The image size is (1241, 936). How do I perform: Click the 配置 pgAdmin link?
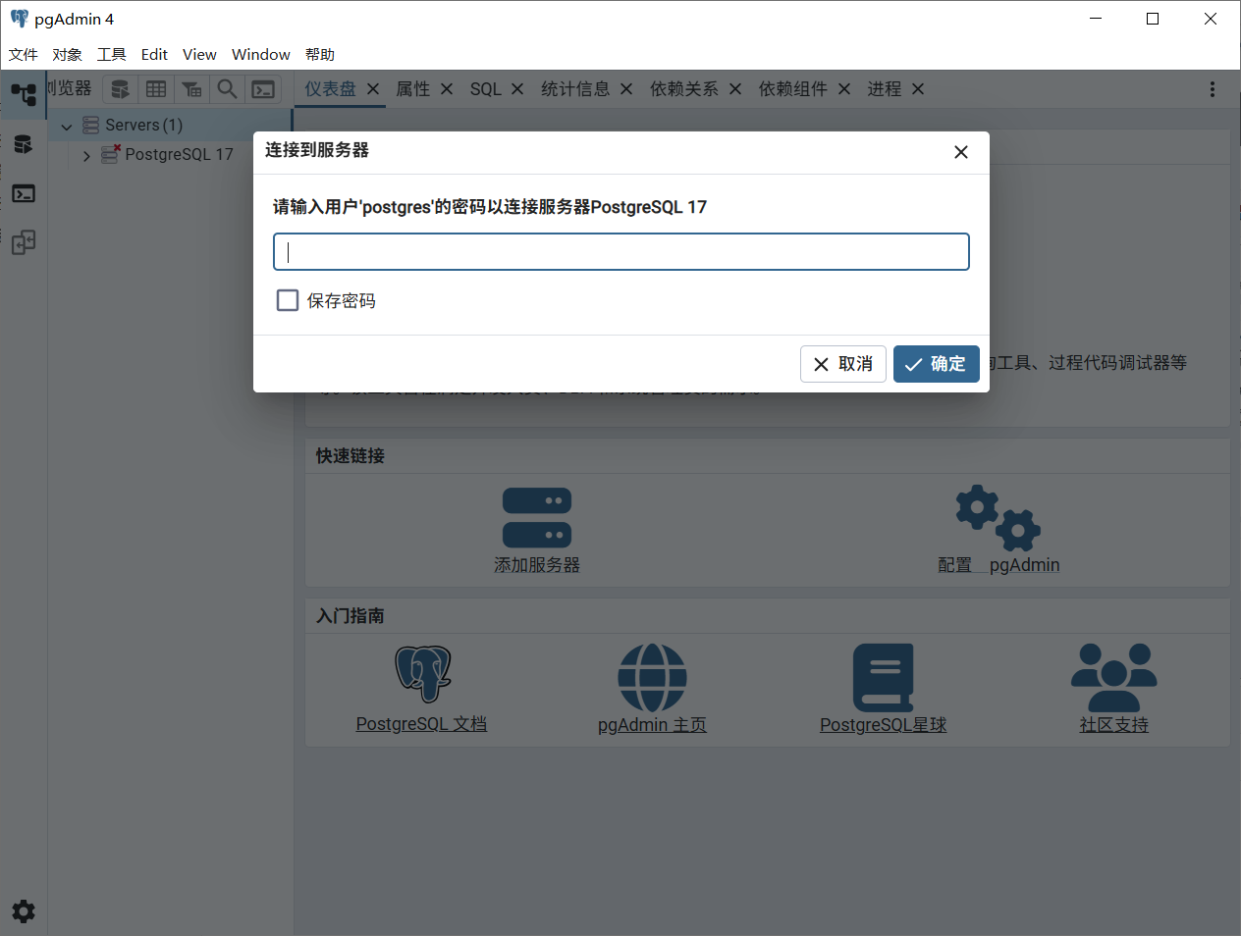coord(998,565)
